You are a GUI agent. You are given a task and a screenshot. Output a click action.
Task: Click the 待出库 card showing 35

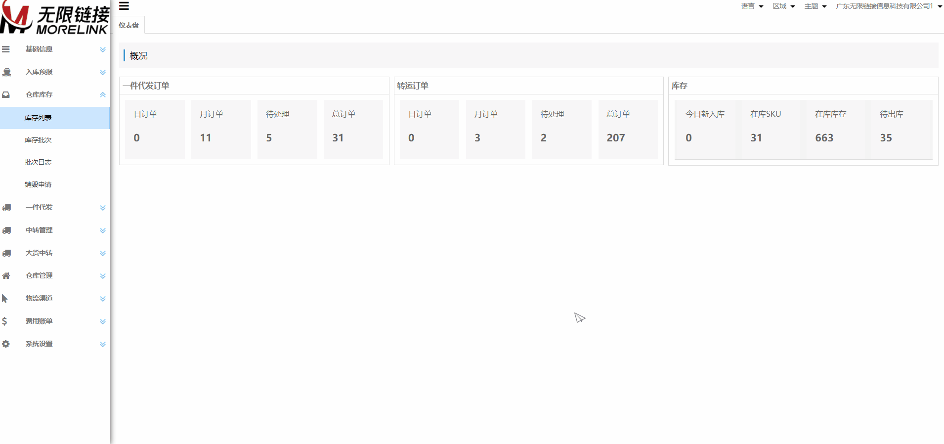901,129
